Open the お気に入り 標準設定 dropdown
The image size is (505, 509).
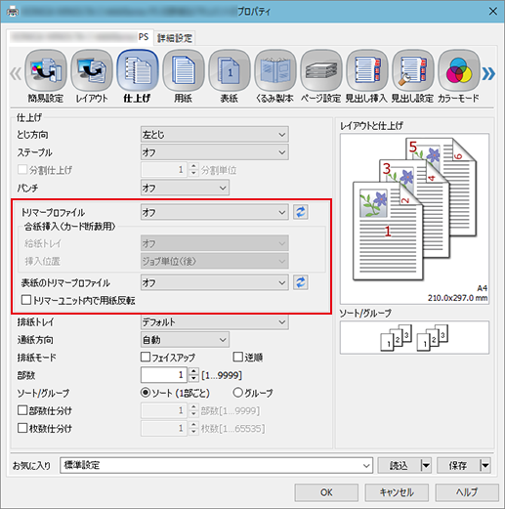(x=216, y=465)
